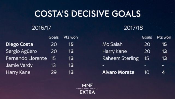This screenshot has height=99, width=175.
Task: Click the Goals header in 2017/18 table
Action: coord(147,37)
